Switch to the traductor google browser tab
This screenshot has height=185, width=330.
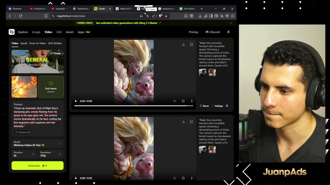[x=166, y=9]
